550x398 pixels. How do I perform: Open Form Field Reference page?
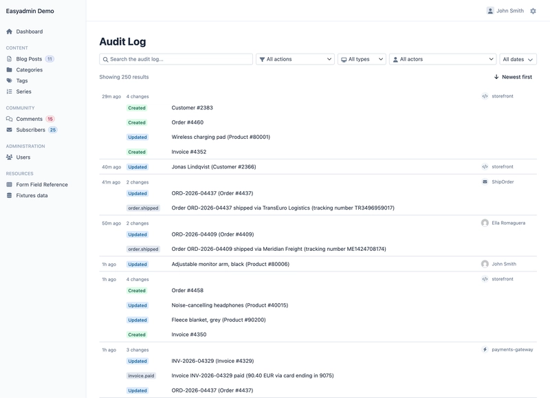point(42,184)
